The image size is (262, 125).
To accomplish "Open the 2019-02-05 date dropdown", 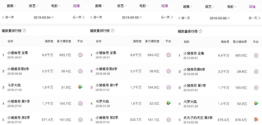I will click(x=132, y=17).
